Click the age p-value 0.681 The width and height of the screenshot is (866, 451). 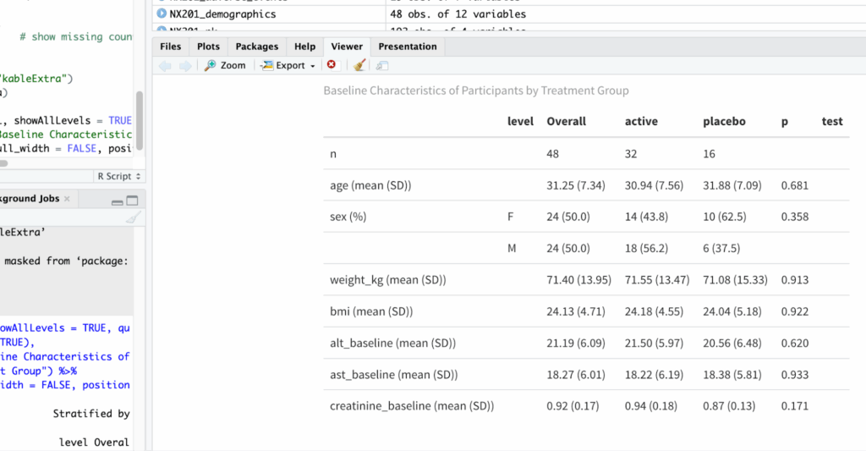click(795, 185)
